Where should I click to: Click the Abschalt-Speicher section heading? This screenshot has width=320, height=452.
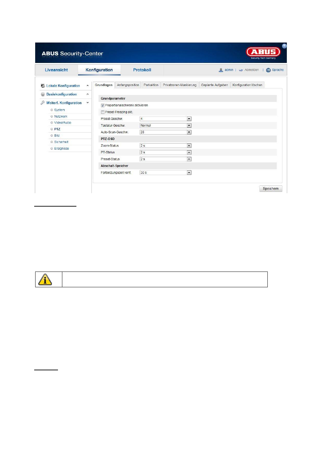pyautogui.click(x=115, y=166)
